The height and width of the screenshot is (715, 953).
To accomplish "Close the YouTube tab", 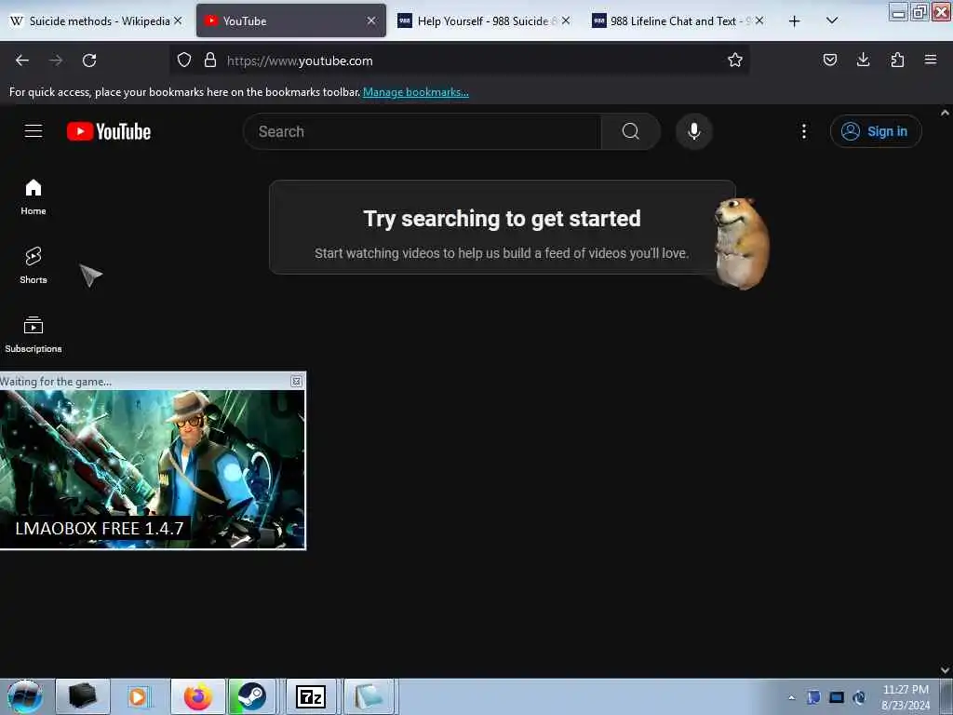I will point(371,20).
